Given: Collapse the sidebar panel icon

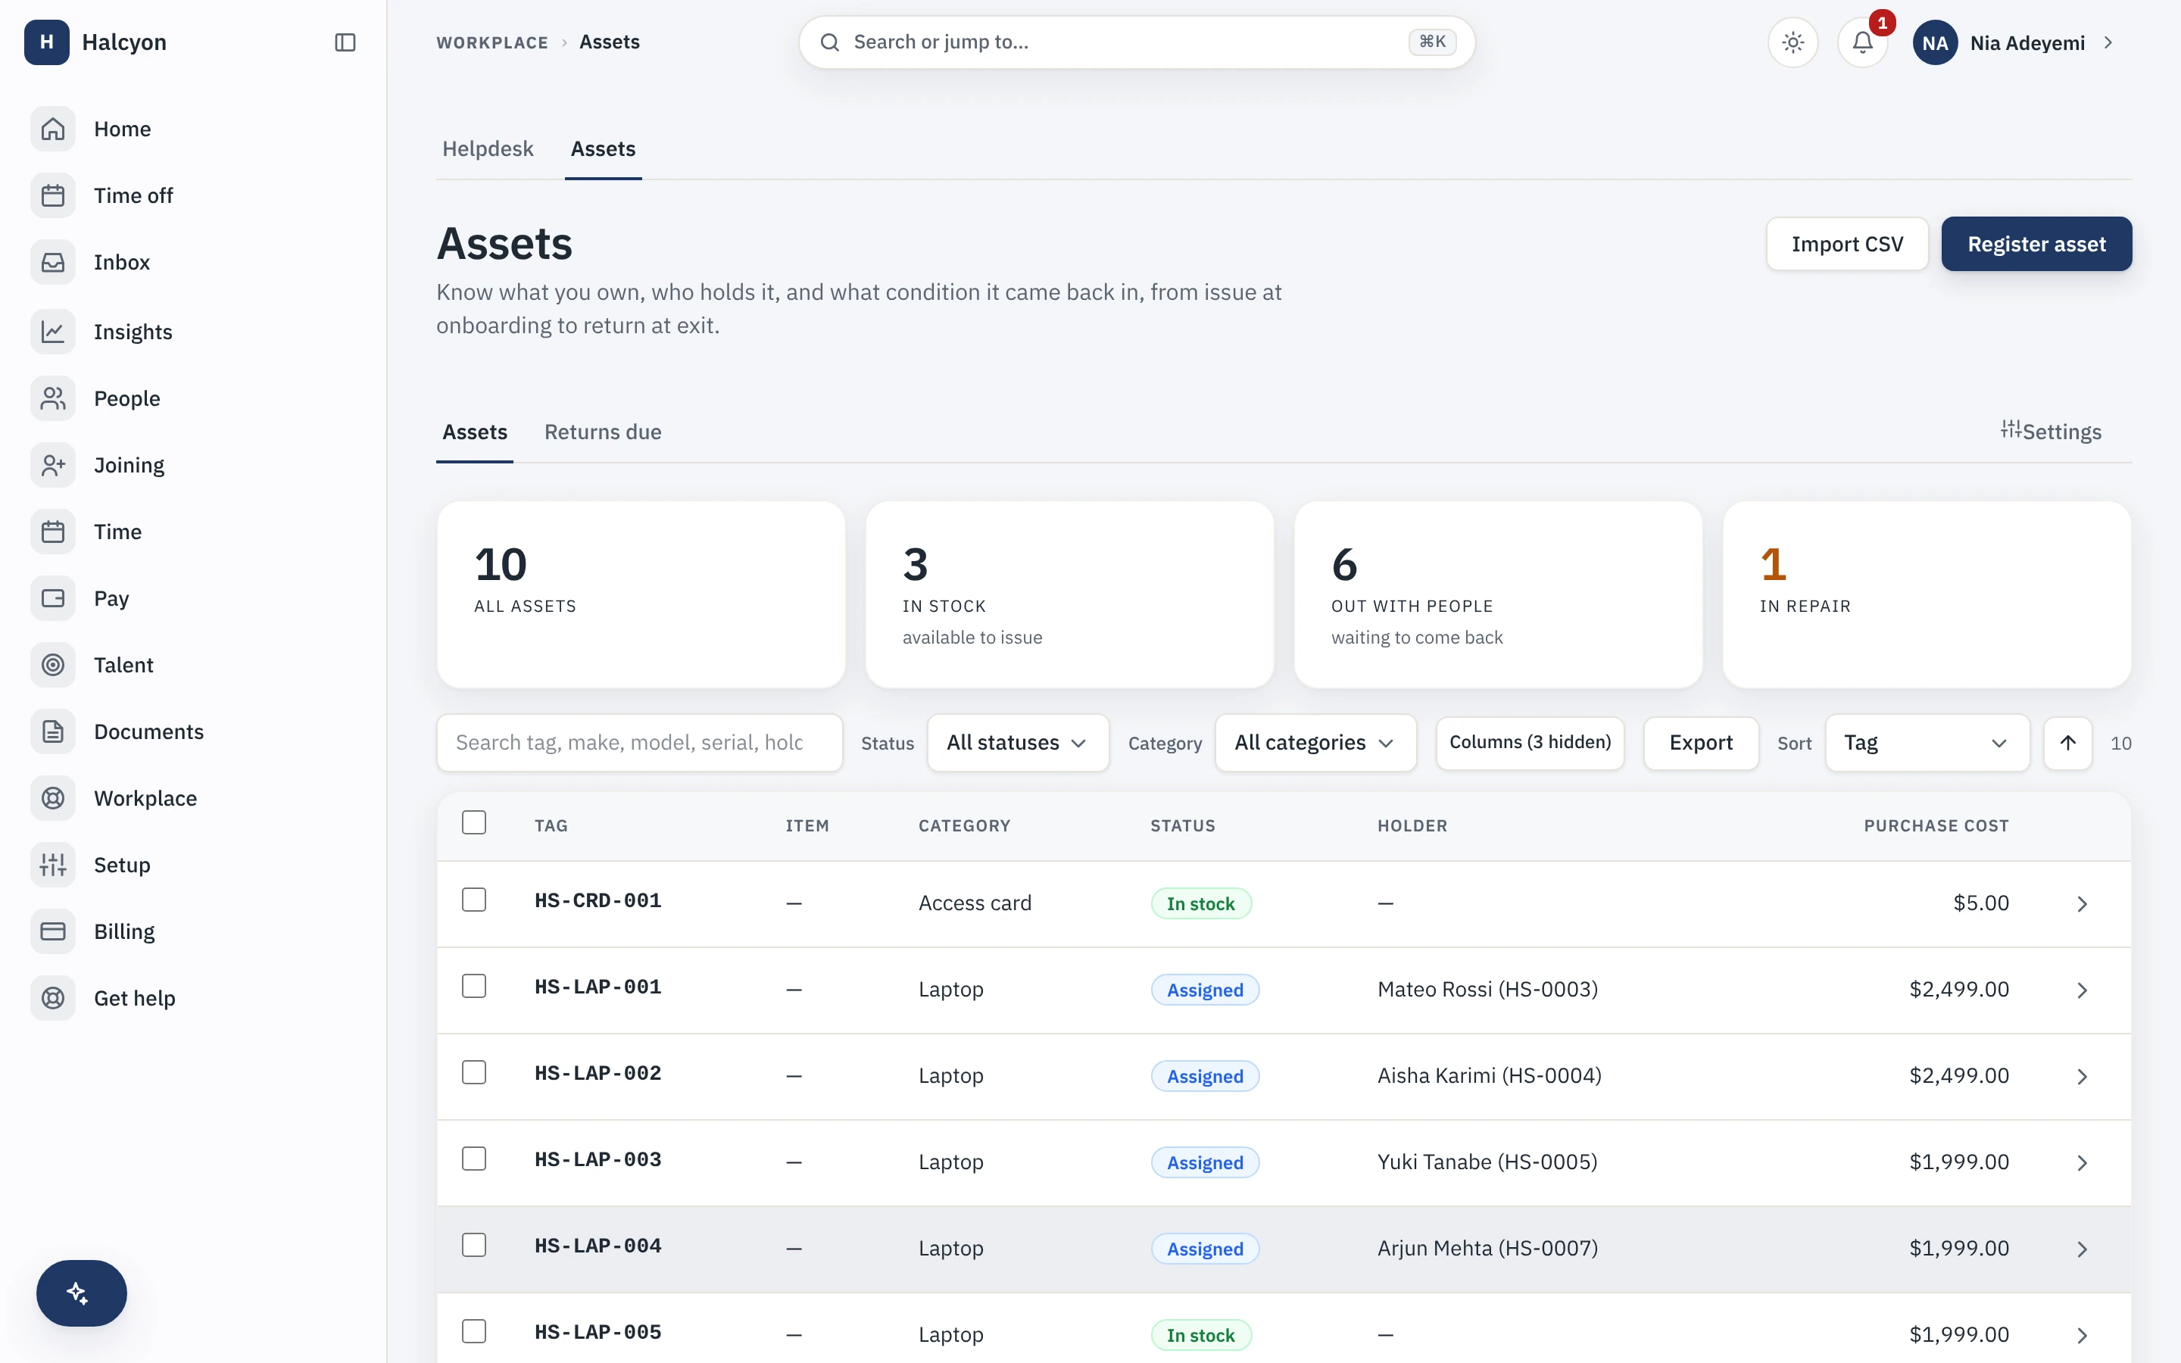Looking at the screenshot, I should click(x=345, y=42).
